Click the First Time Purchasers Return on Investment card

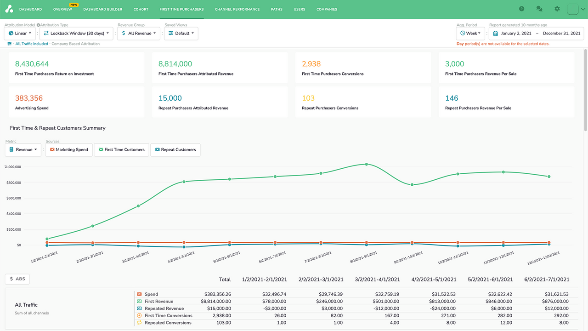pos(76,68)
